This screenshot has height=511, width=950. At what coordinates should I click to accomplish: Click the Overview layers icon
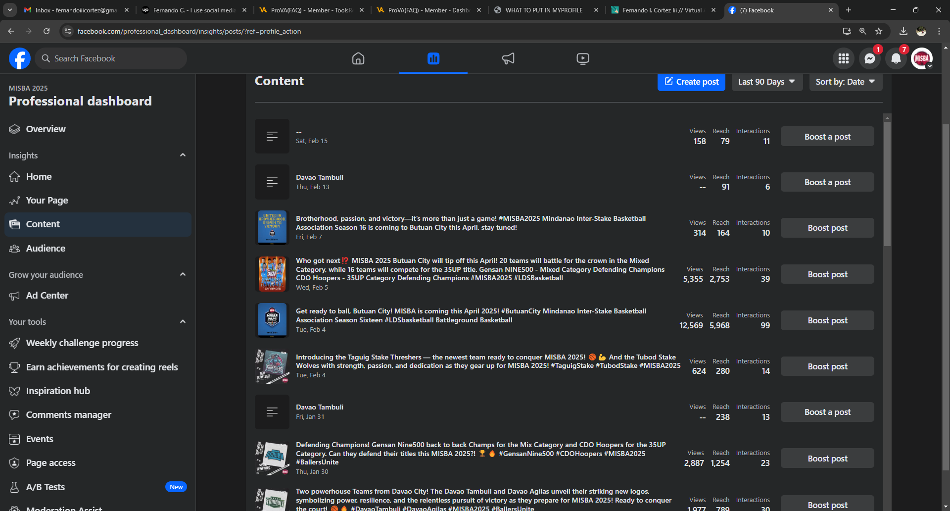point(14,129)
